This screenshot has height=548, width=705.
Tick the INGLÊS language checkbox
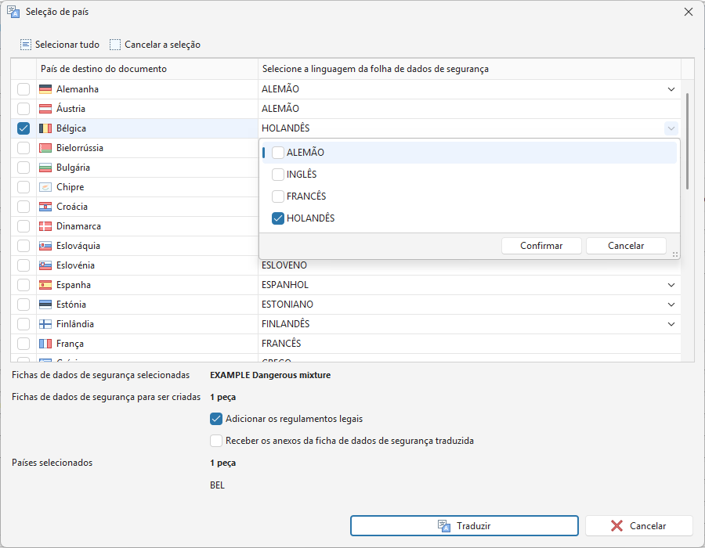click(278, 175)
